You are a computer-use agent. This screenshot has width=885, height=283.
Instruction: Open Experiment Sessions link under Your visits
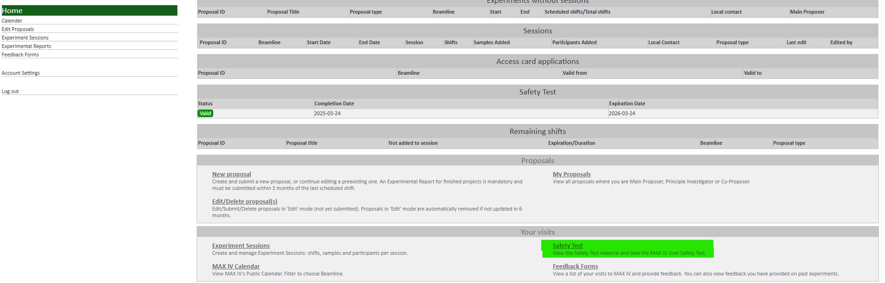pyautogui.click(x=241, y=245)
